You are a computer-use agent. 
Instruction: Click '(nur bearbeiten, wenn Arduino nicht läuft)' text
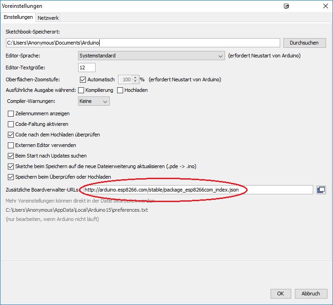point(52,219)
